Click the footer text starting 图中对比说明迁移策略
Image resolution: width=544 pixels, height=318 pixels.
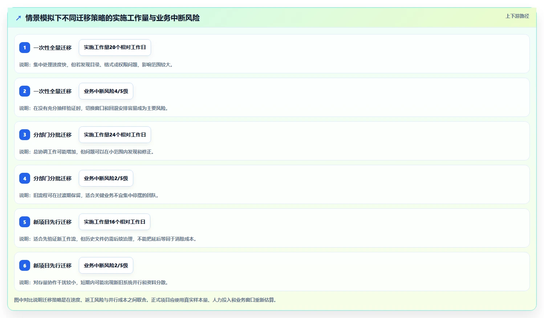(146, 300)
